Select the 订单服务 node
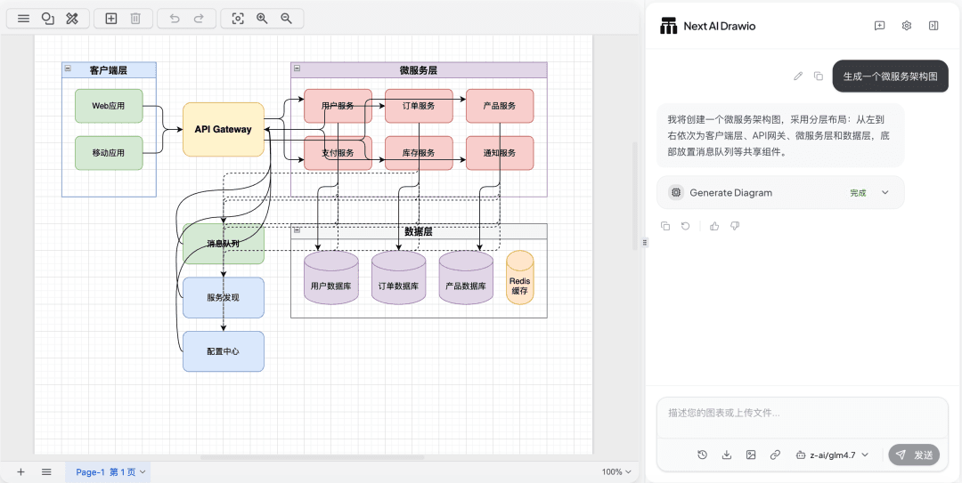962x483 pixels. [419, 106]
